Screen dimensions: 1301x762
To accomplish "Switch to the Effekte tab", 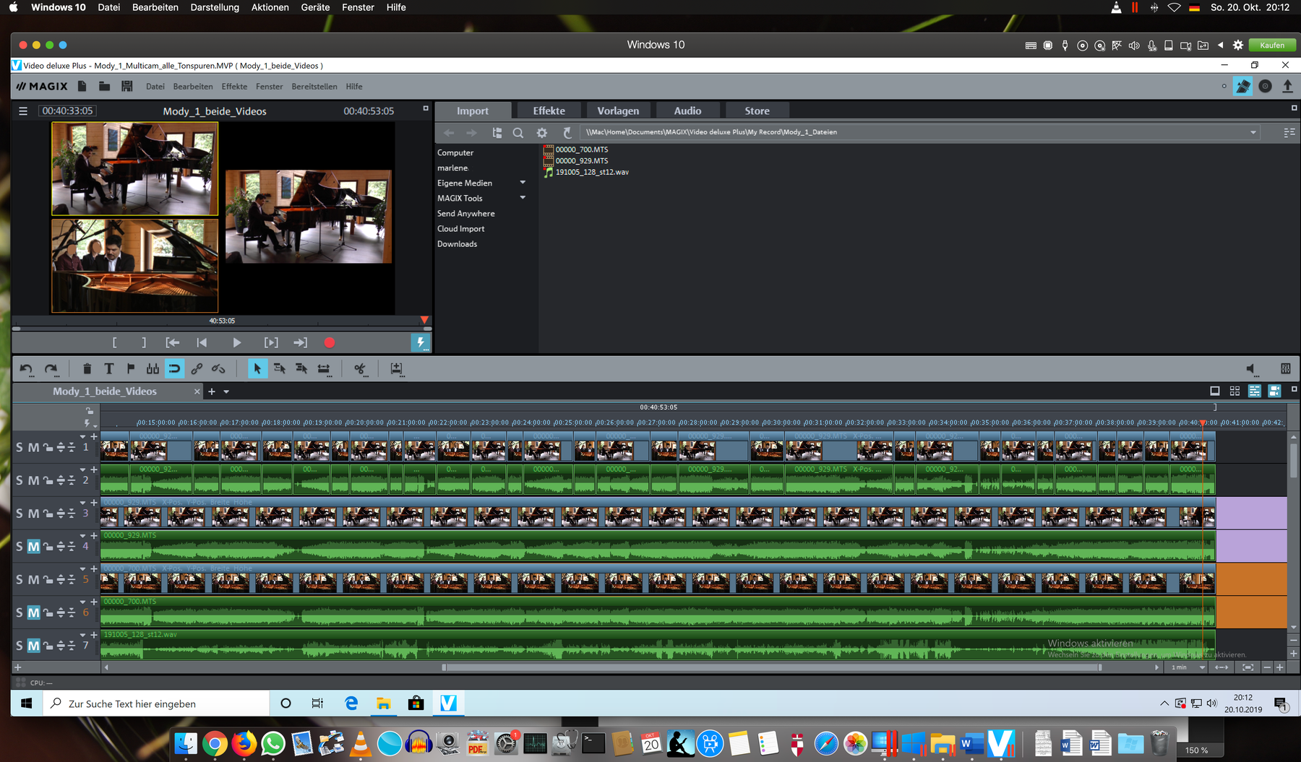I will coord(549,111).
